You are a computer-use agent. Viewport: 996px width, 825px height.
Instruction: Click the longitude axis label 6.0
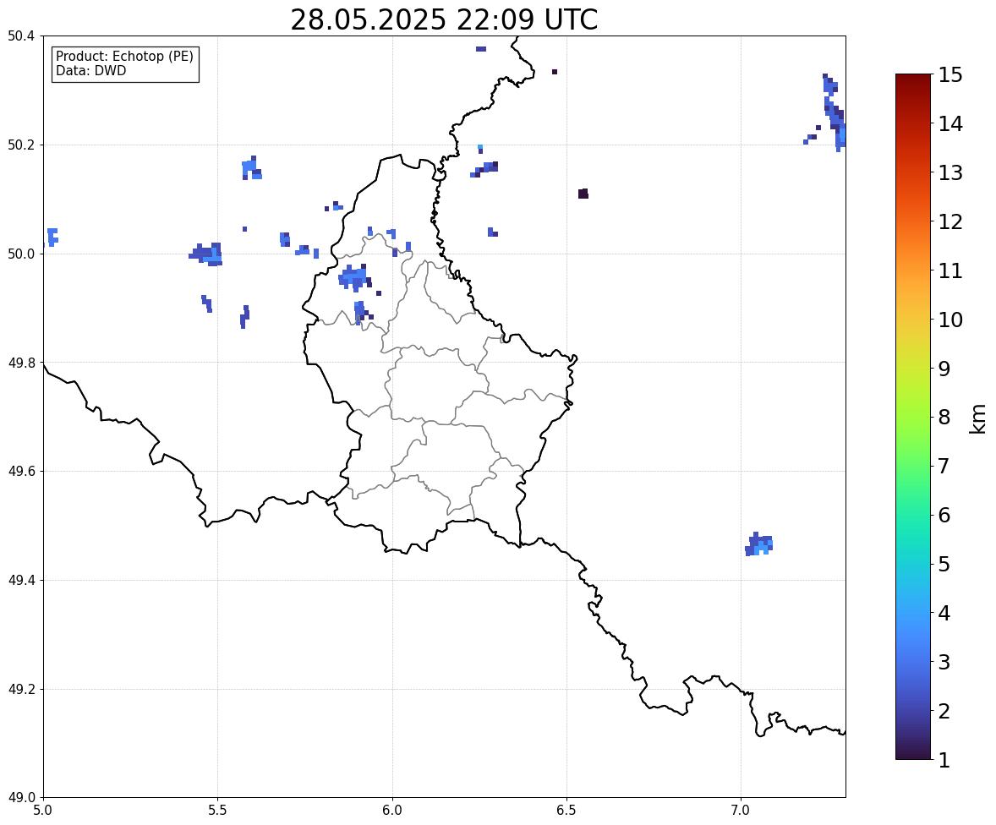[x=392, y=811]
